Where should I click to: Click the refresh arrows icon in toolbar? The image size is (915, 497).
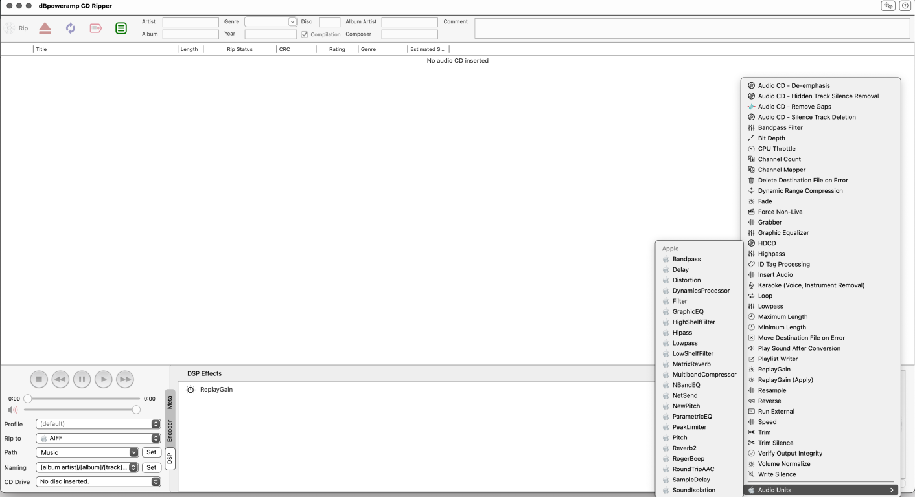pyautogui.click(x=70, y=28)
